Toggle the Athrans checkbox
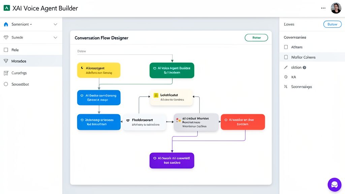Viewport: 345px width, 194px height. click(286, 47)
